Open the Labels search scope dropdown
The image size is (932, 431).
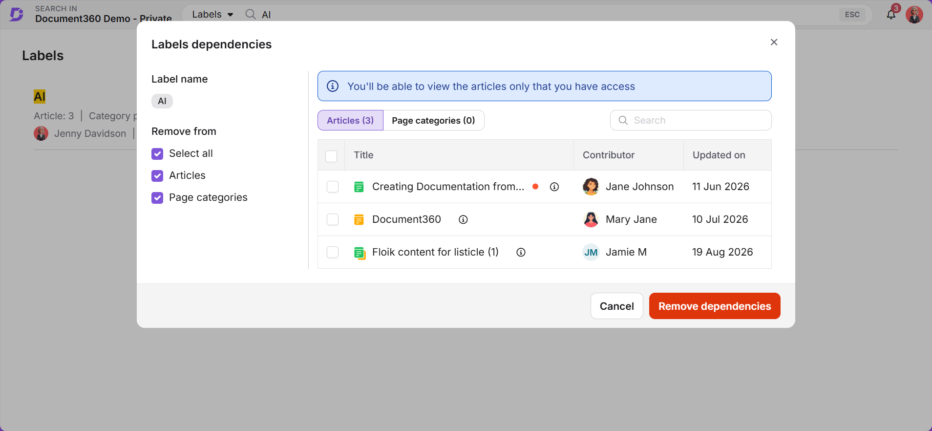[212, 15]
